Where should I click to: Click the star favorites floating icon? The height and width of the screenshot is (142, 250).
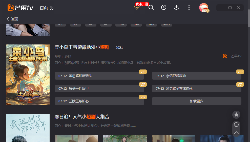236,115
